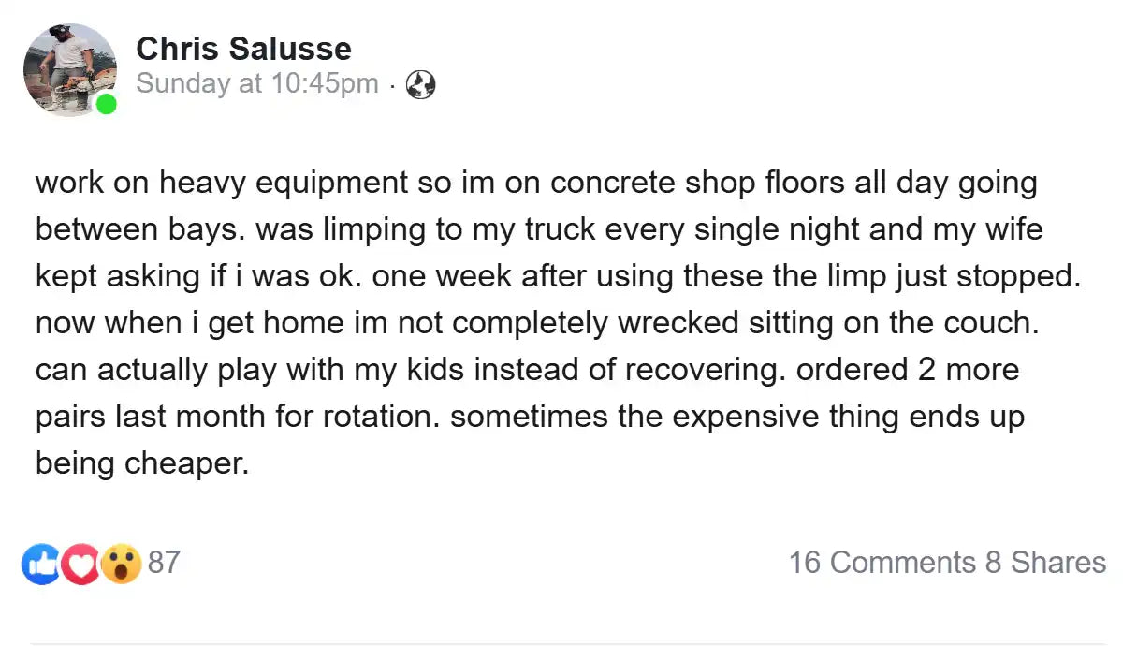Image resolution: width=1137 pixels, height=646 pixels.
Task: Click the 8 Shares link
Action: tap(1045, 563)
